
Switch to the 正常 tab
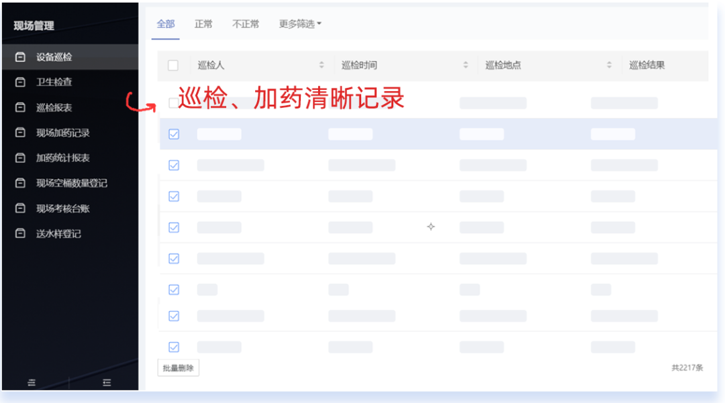pyautogui.click(x=203, y=24)
